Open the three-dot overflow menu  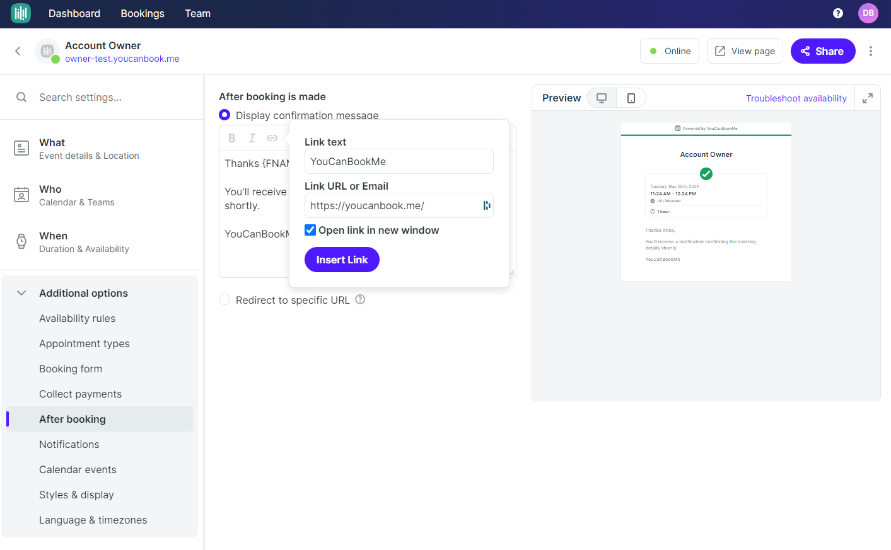[871, 51]
